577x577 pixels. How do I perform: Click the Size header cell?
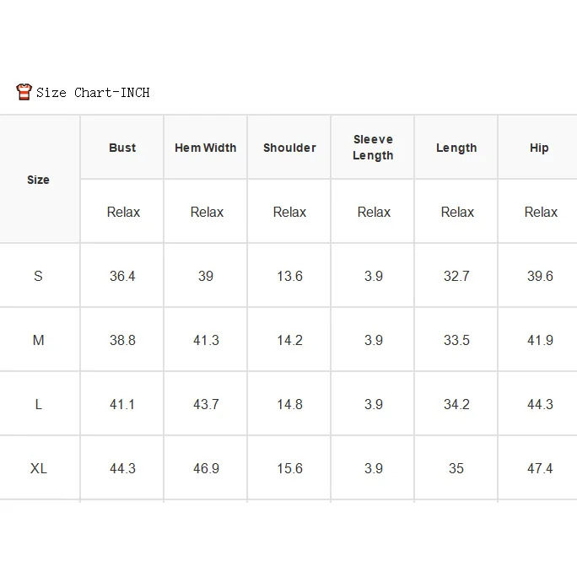38,180
